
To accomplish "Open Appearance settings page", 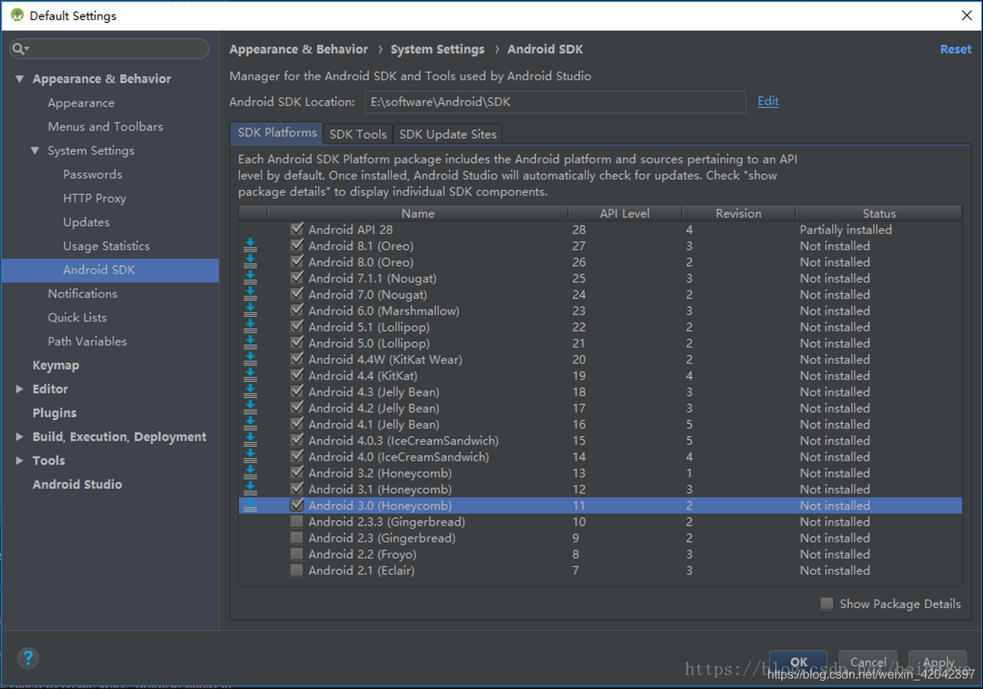I will tap(81, 102).
